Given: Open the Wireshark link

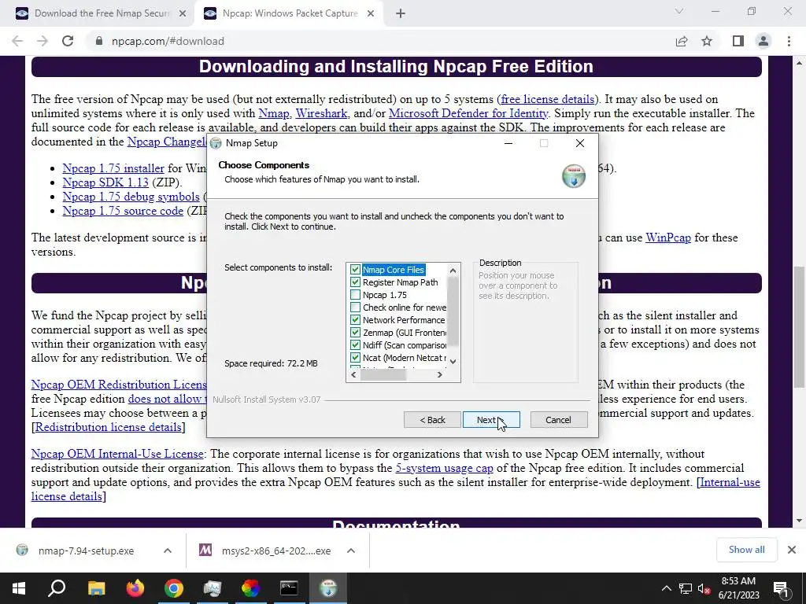Looking at the screenshot, I should [321, 113].
